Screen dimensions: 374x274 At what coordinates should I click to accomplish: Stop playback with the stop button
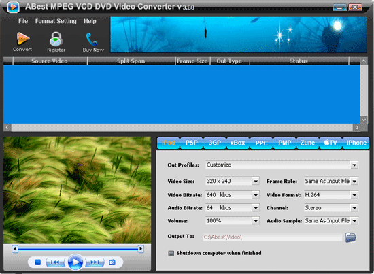[38, 262]
